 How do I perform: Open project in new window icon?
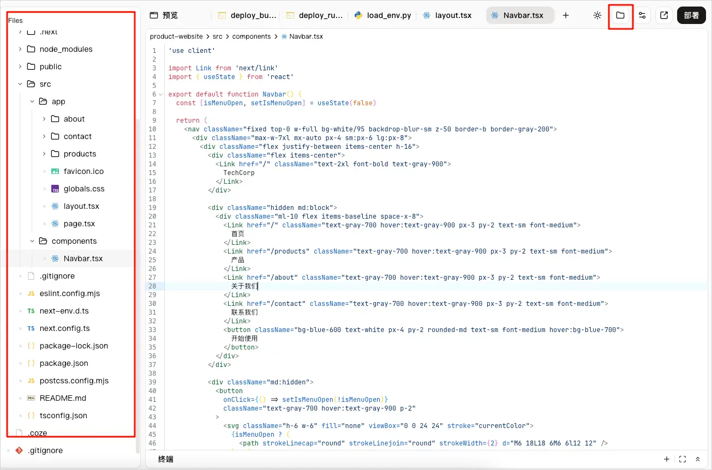[664, 15]
